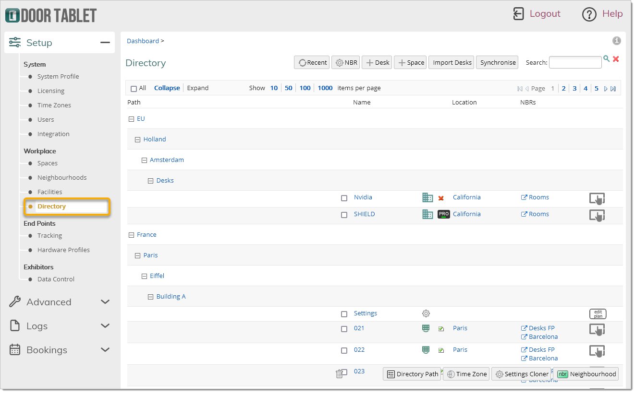The image size is (635, 393).
Task: Click in the Search text field
Action: click(x=574, y=62)
